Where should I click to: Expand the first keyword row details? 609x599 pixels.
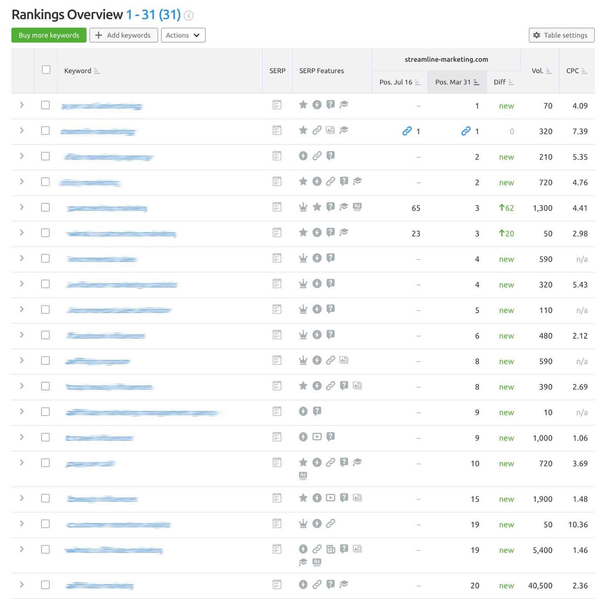[22, 105]
